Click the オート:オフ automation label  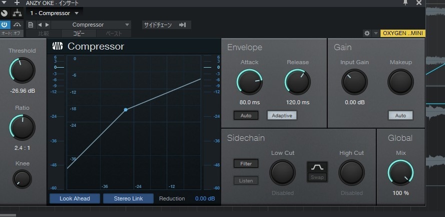click(x=11, y=33)
